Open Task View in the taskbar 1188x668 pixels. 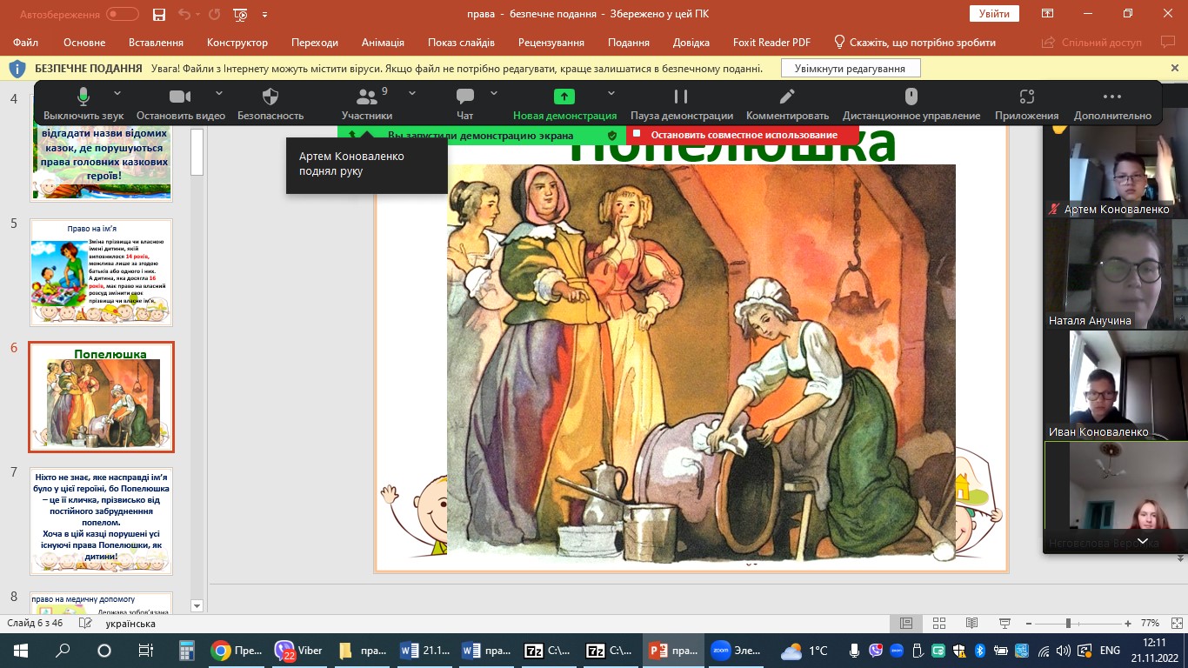[x=146, y=651]
